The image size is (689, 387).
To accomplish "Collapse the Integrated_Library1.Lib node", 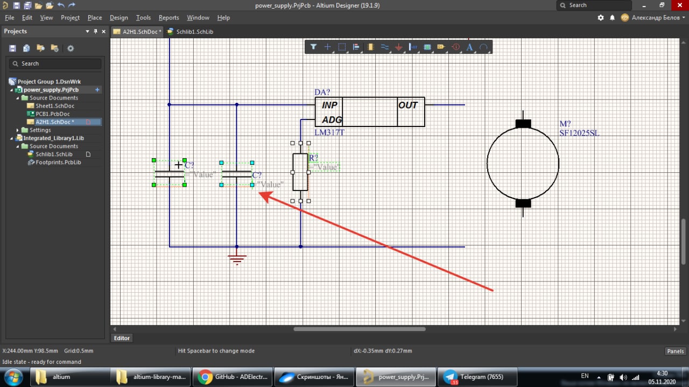I will [x=11, y=138].
